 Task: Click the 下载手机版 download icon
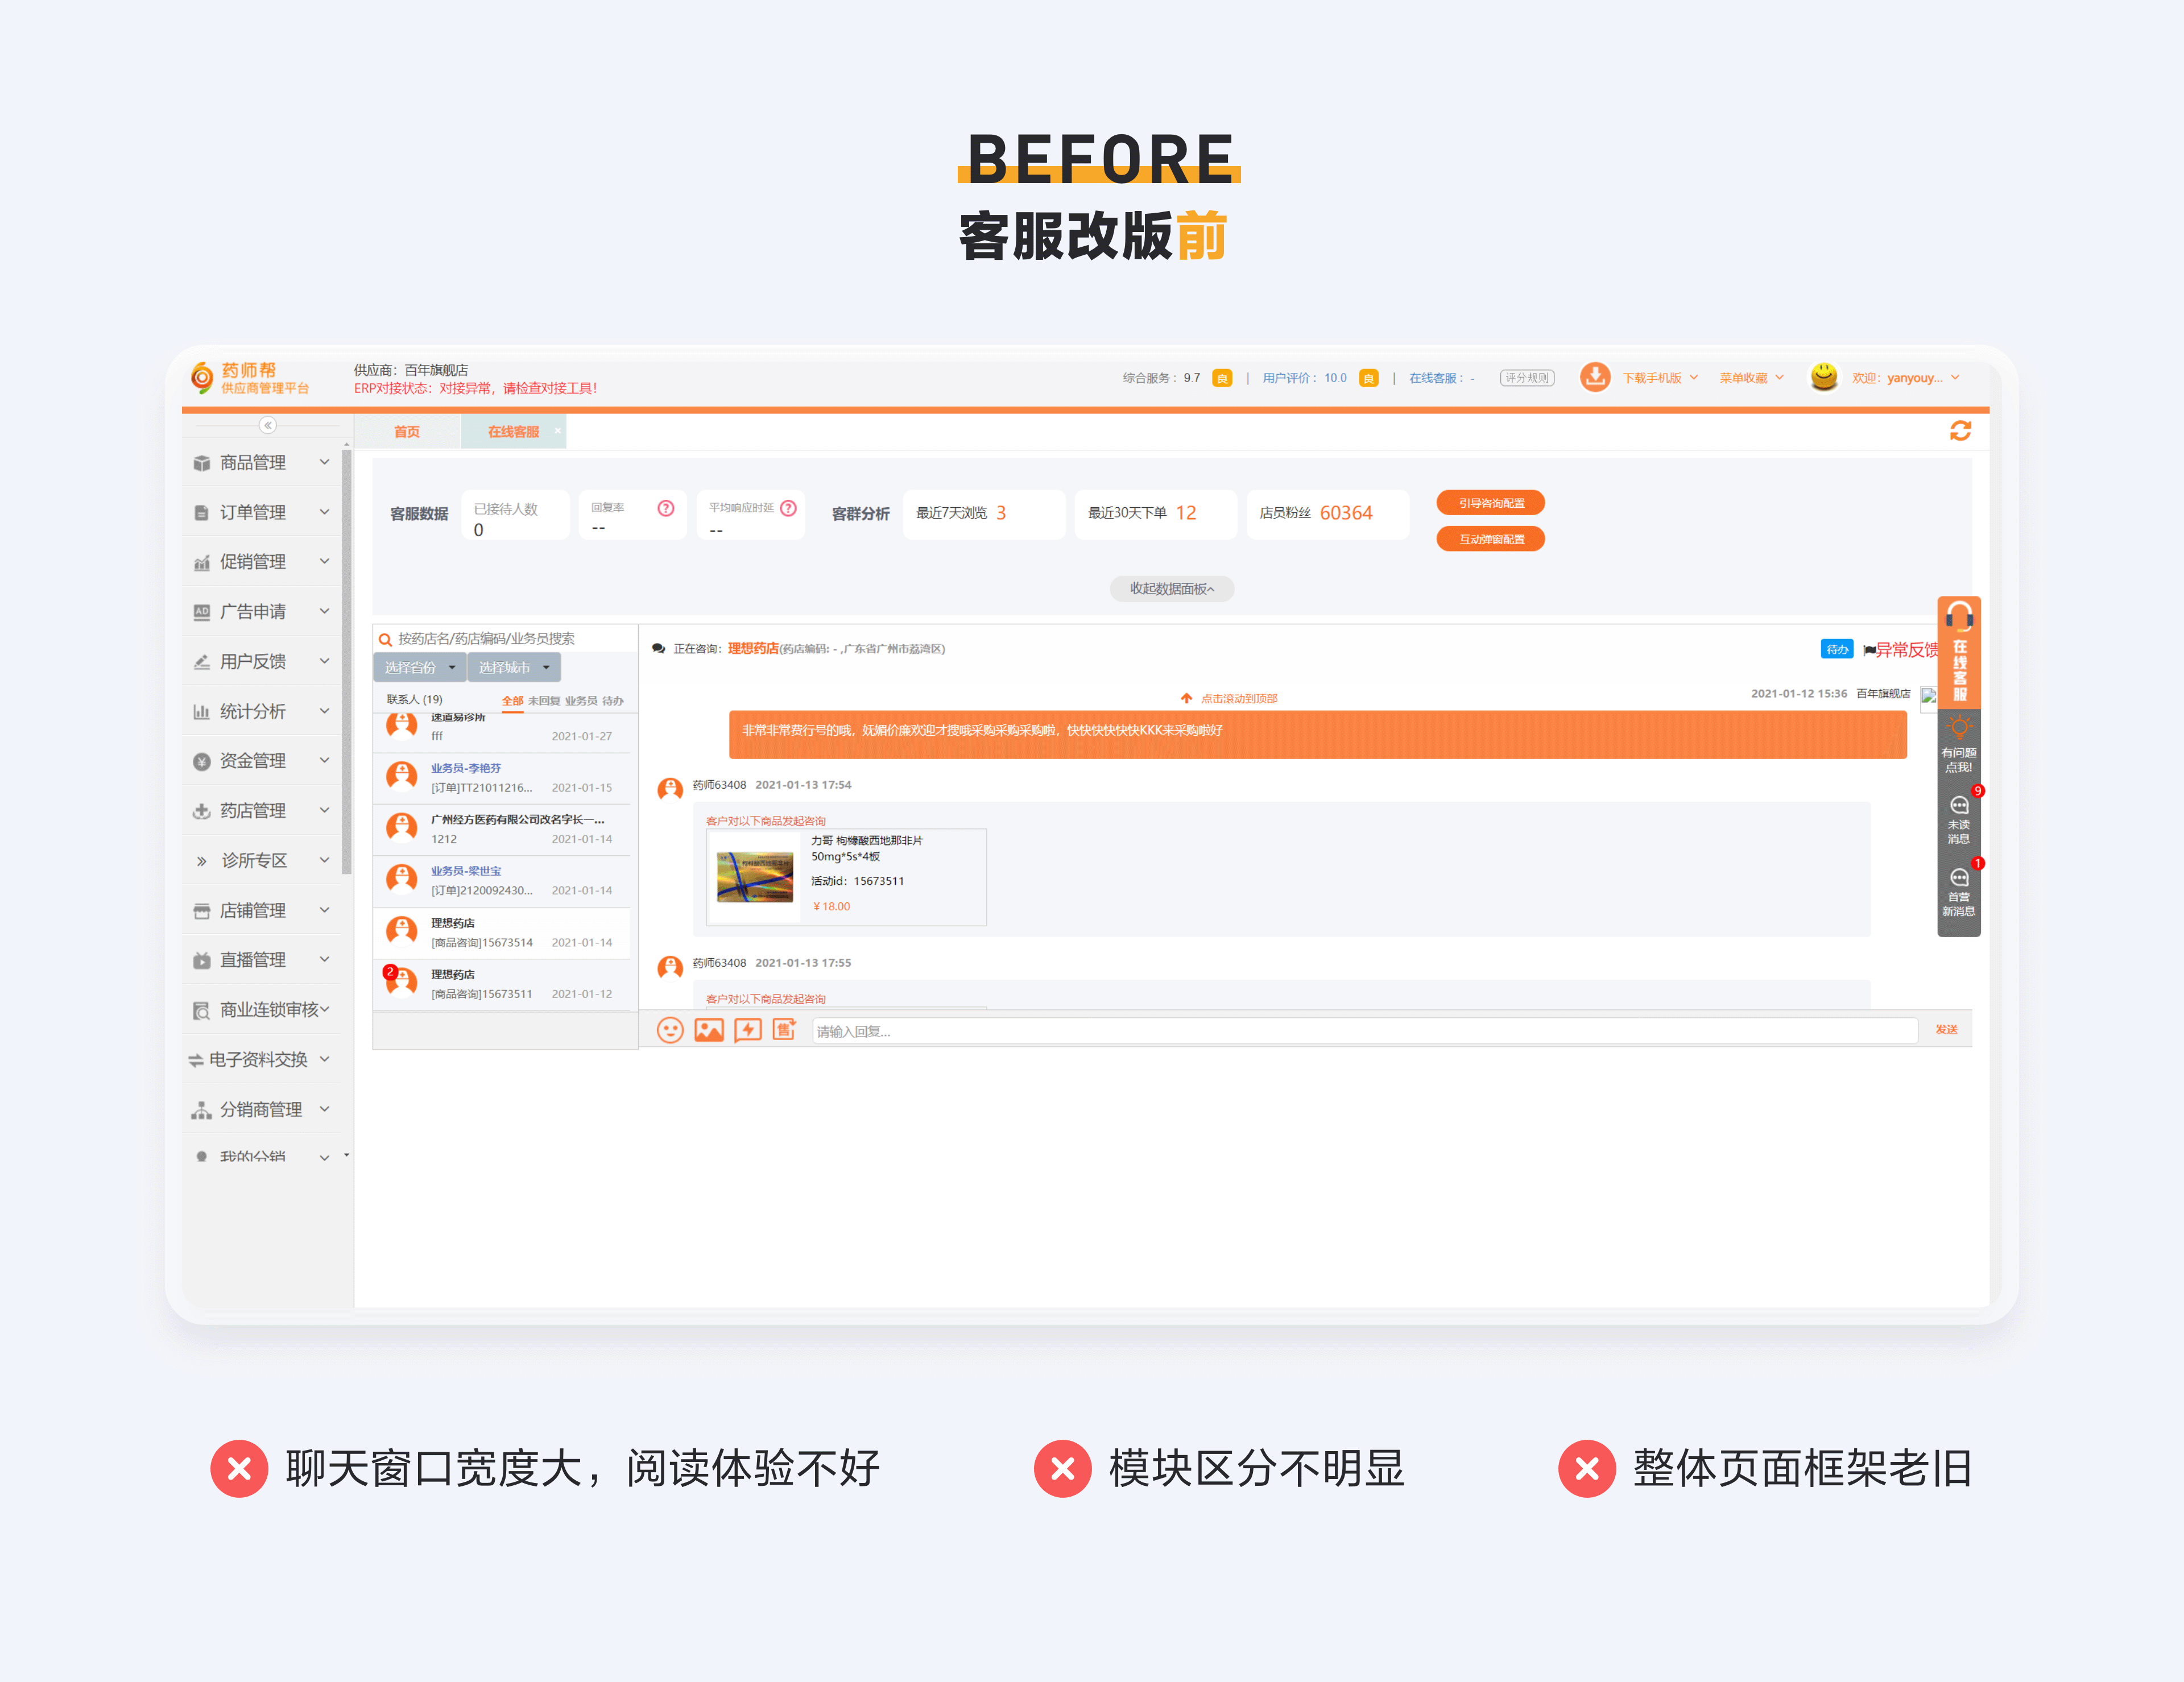(x=1595, y=377)
